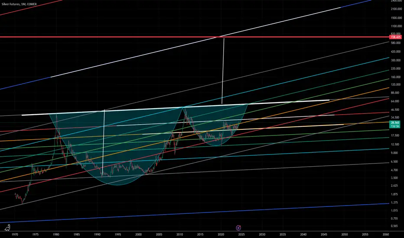404x238 pixels.
Task: Click the 1970 time axis label
Action: [15, 235]
